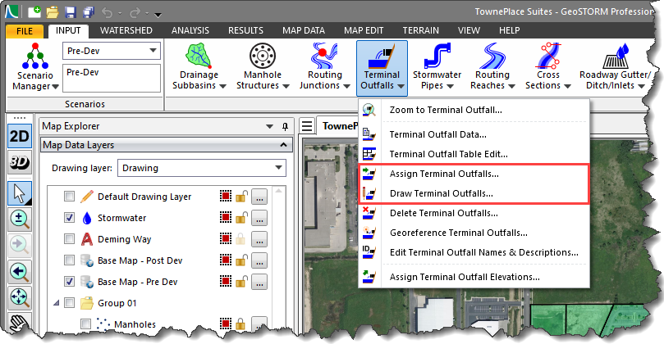This screenshot has width=664, height=344.
Task: Collapse the Map Data Layers section
Action: [x=283, y=145]
